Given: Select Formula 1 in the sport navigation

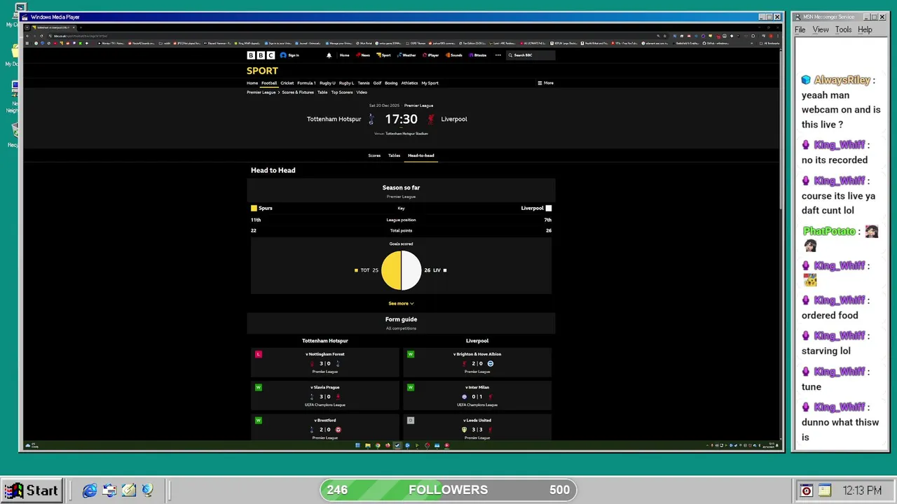Looking at the screenshot, I should (306, 83).
